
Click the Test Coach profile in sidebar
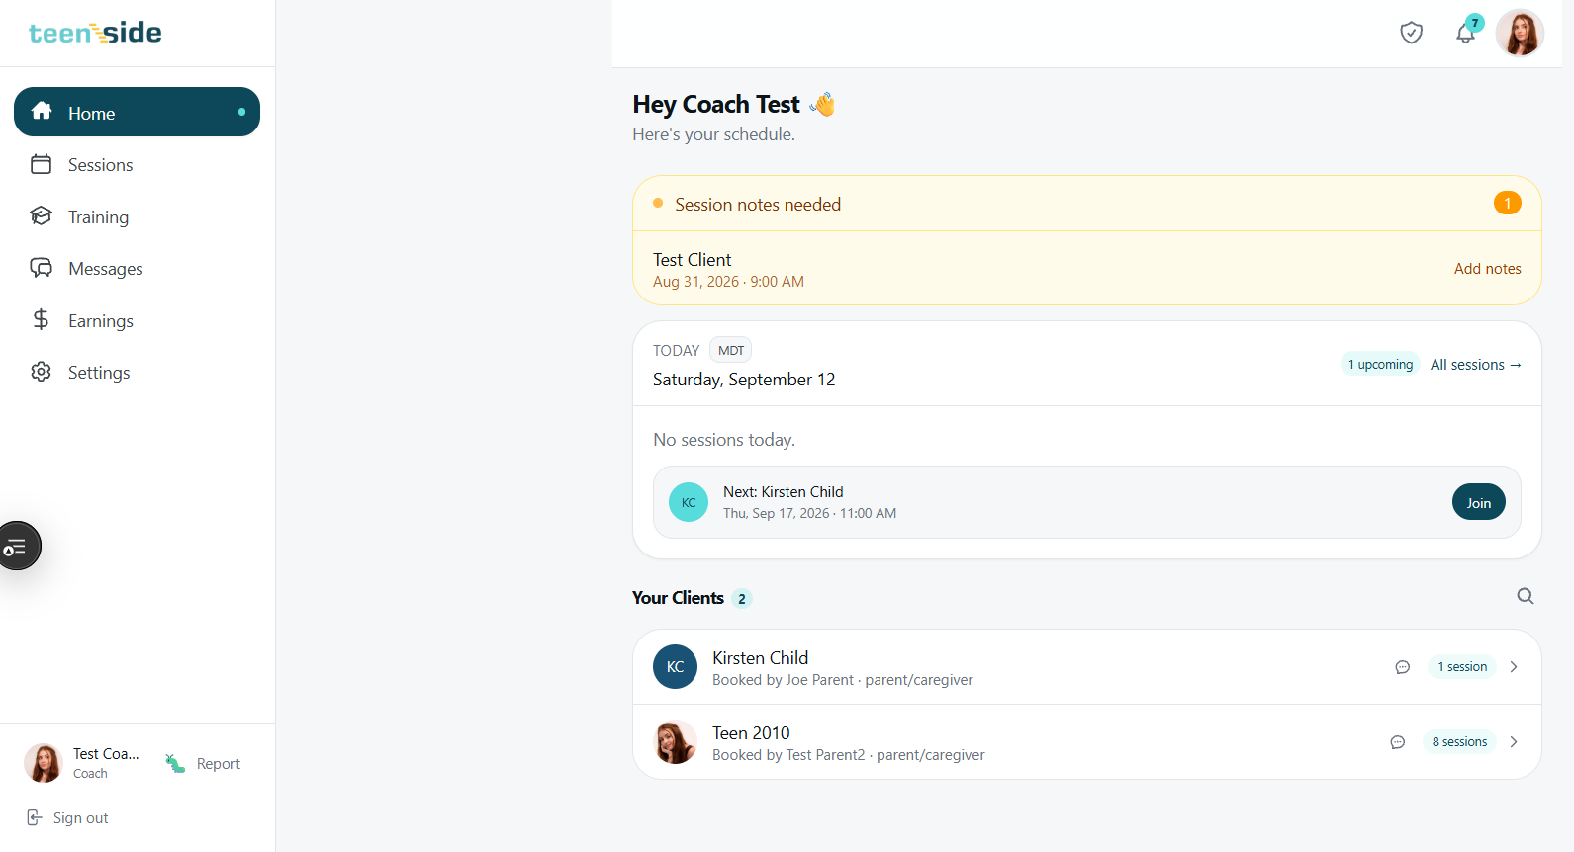82,763
